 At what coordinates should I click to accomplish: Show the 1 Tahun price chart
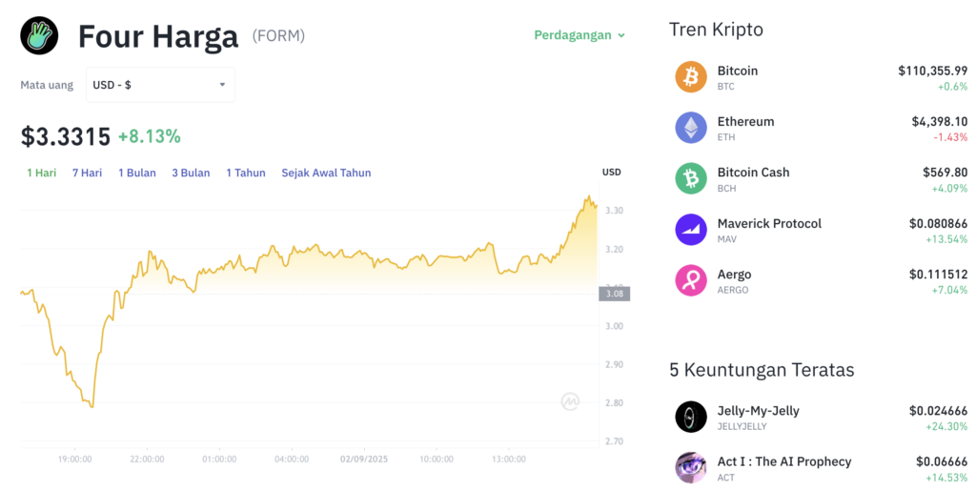coord(246,173)
